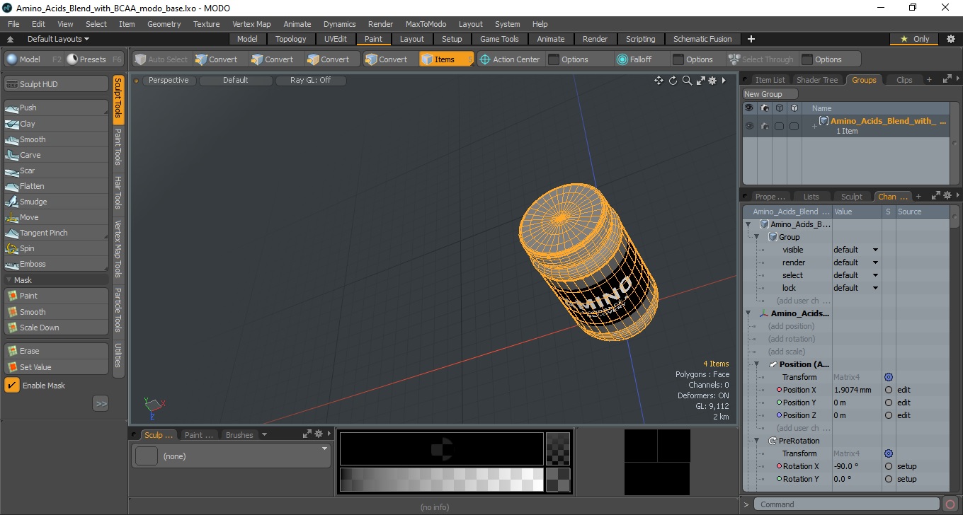The height and width of the screenshot is (515, 963).
Task: Open the vertical Paint Tools tab
Action: (x=118, y=147)
